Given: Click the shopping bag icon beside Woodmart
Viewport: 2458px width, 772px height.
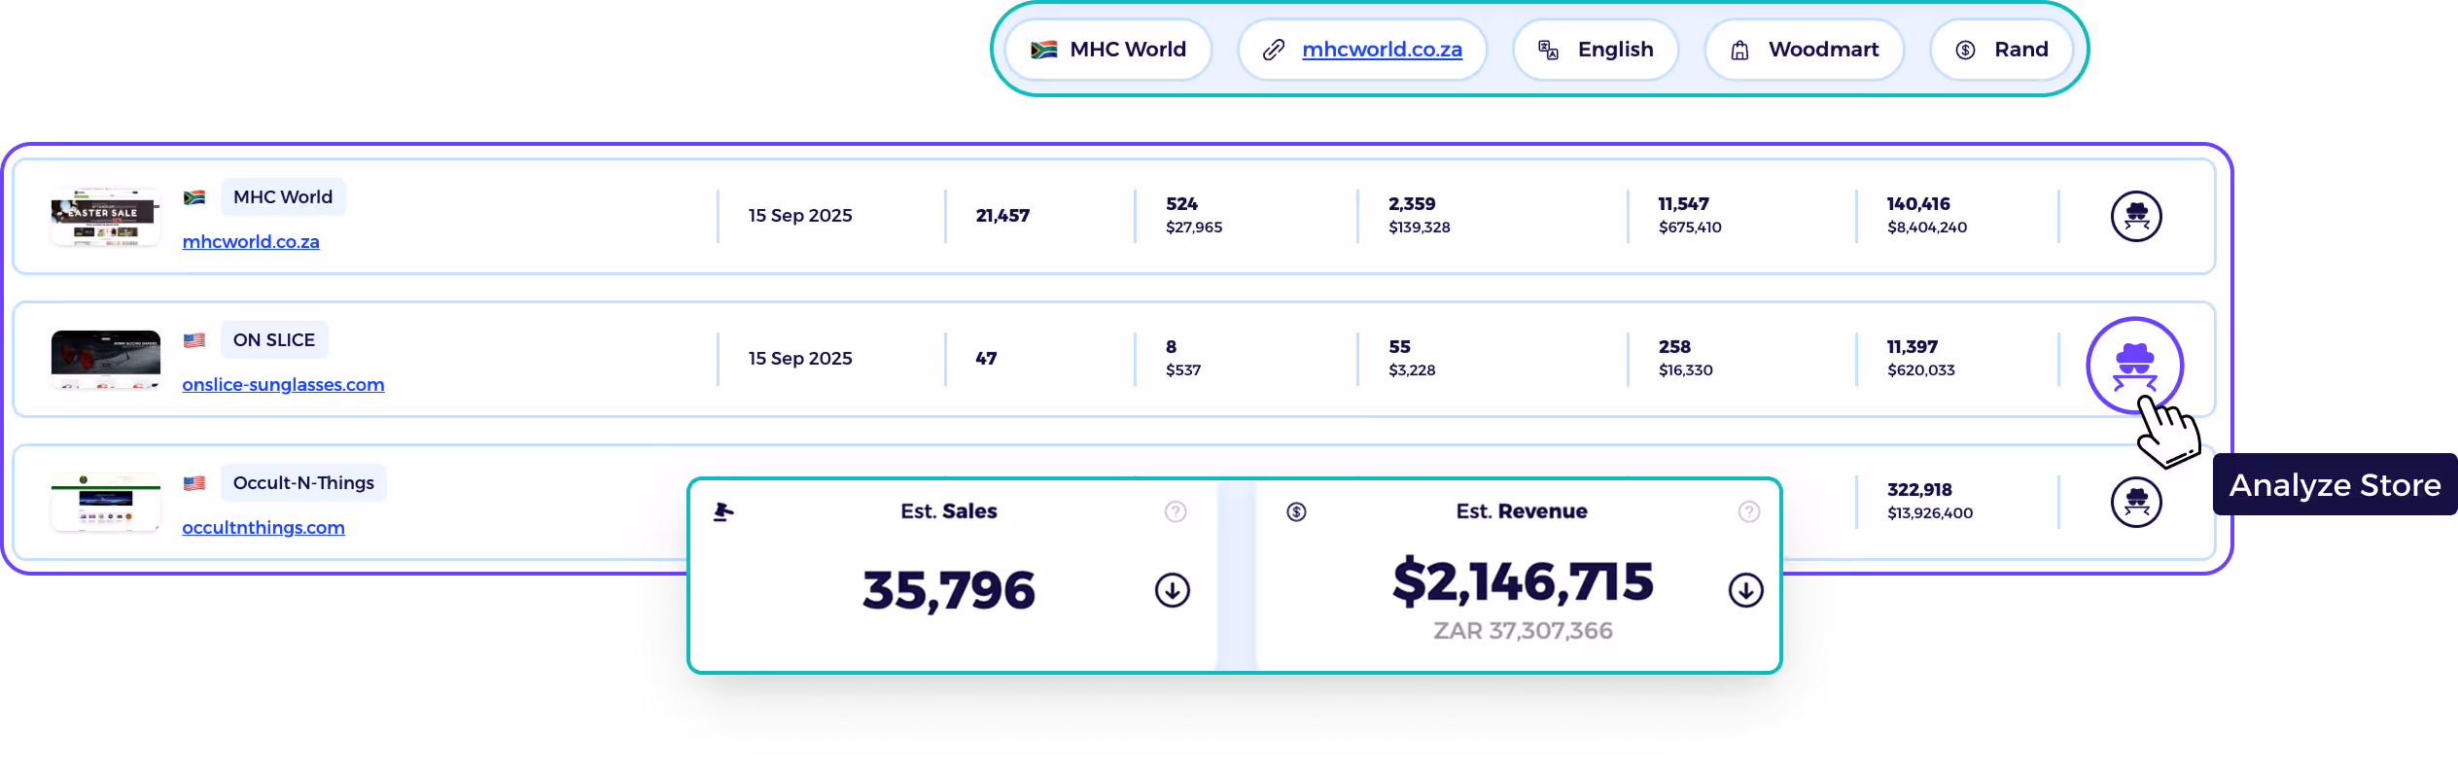Looking at the screenshot, I should [x=1739, y=50].
